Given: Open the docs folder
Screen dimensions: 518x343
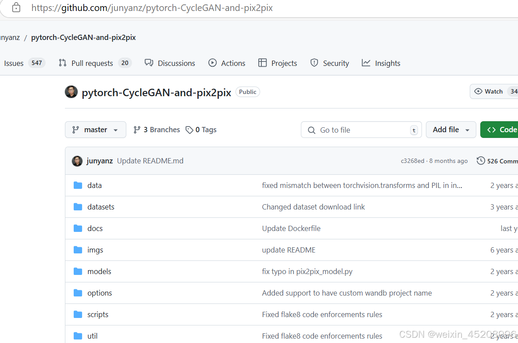Looking at the screenshot, I should [95, 228].
